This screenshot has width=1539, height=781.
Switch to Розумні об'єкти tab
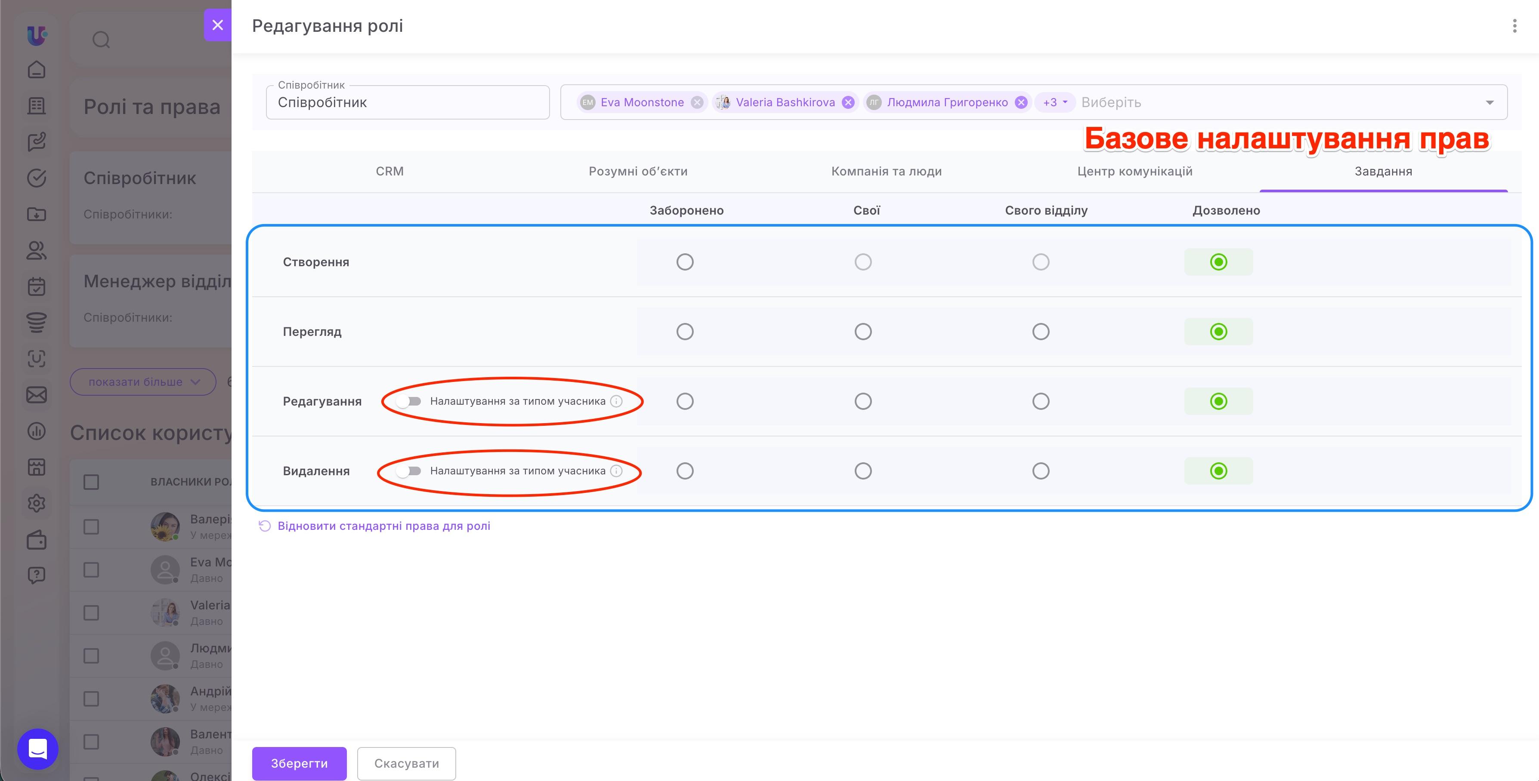click(x=638, y=171)
